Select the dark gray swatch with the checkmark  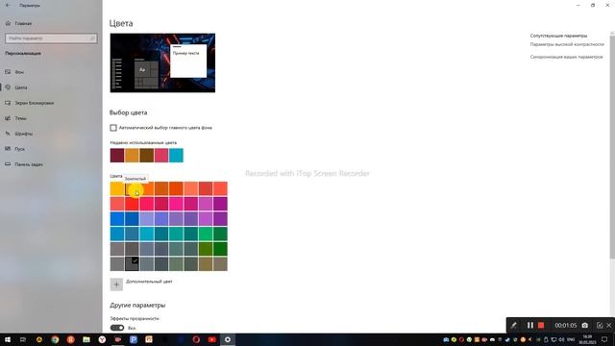tap(132, 263)
